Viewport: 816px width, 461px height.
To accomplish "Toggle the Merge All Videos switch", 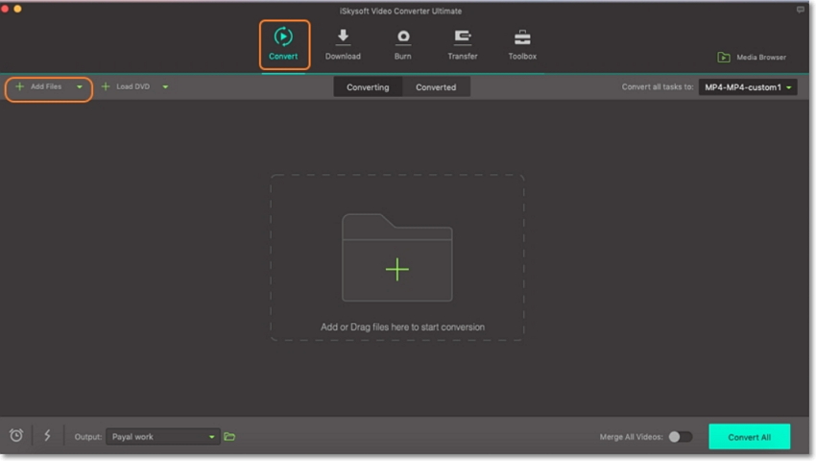I will (680, 437).
